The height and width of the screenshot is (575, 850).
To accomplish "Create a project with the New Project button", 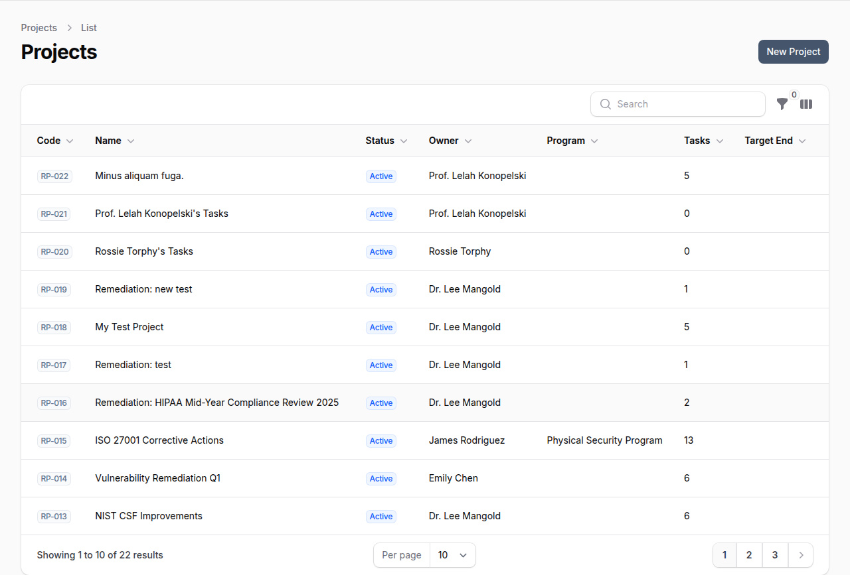I will (x=793, y=52).
